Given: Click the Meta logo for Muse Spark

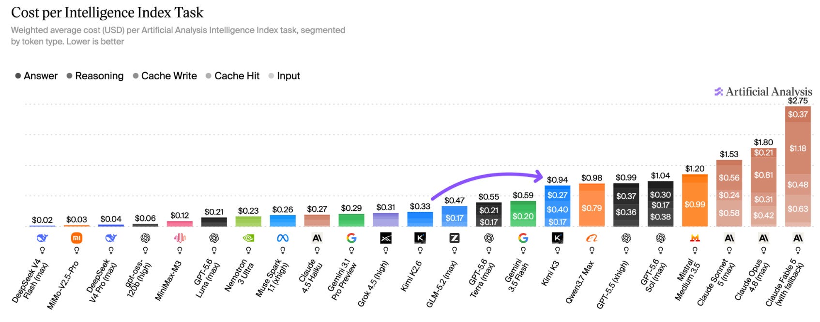Looking at the screenshot, I should (283, 238).
